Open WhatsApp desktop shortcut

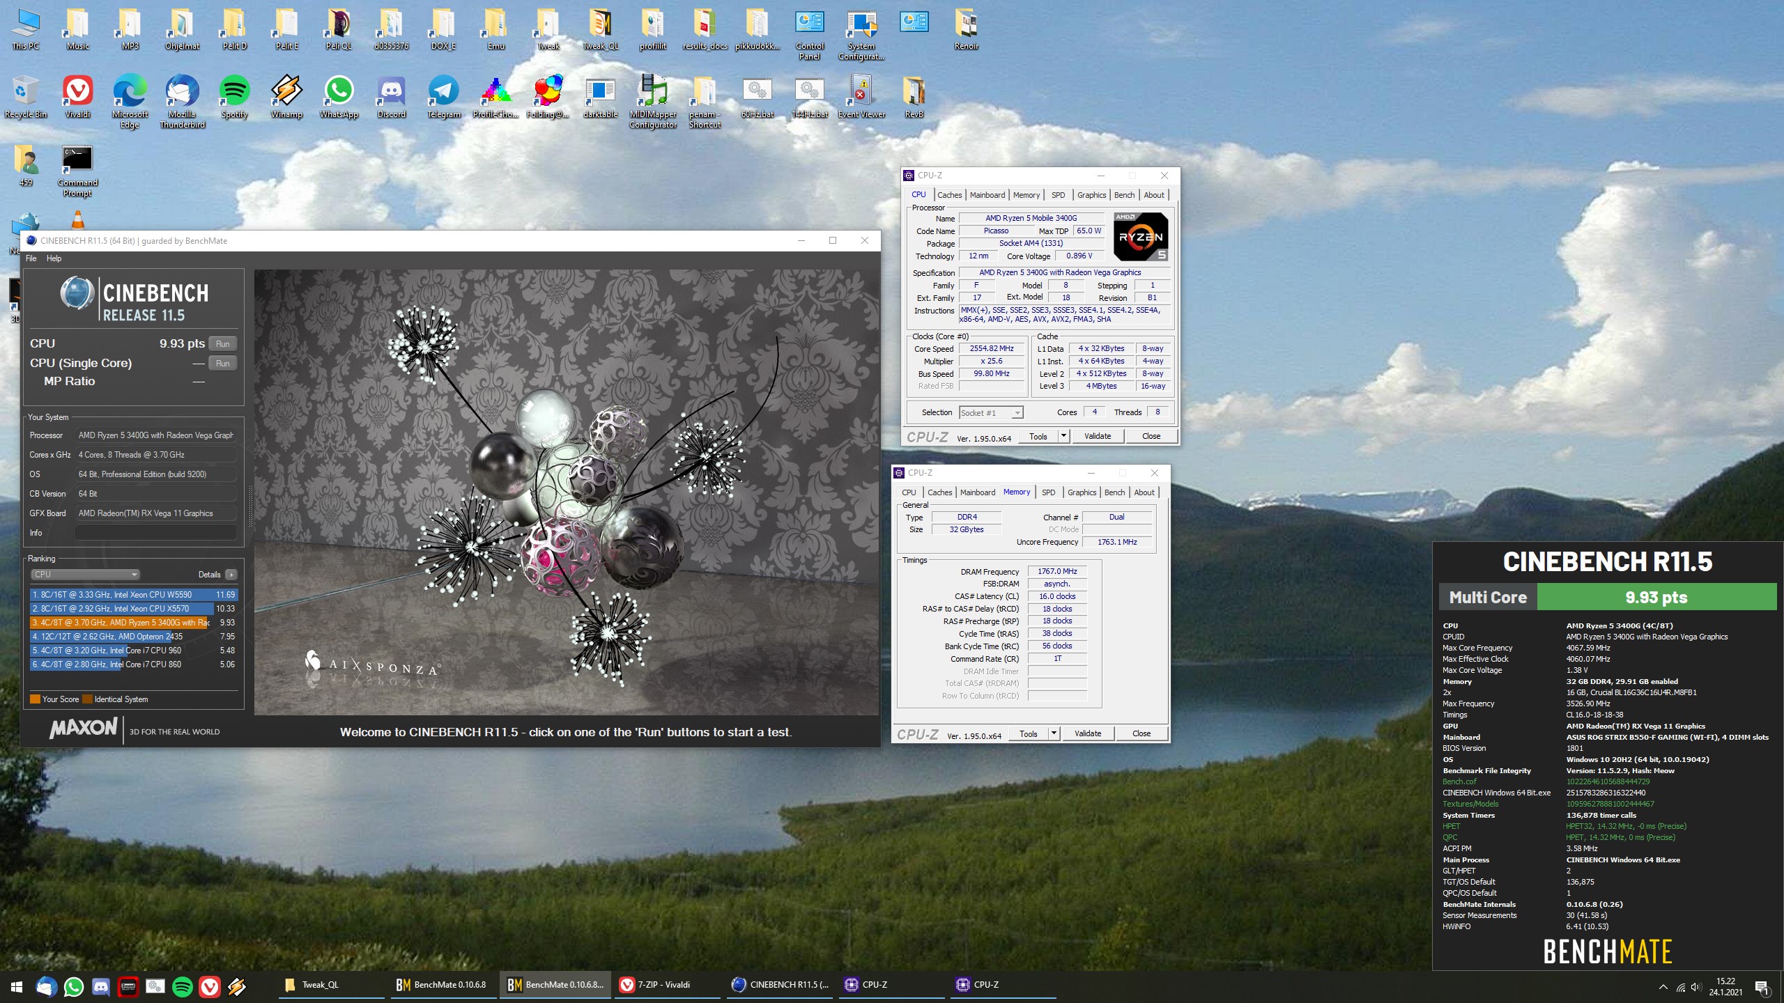[339, 97]
